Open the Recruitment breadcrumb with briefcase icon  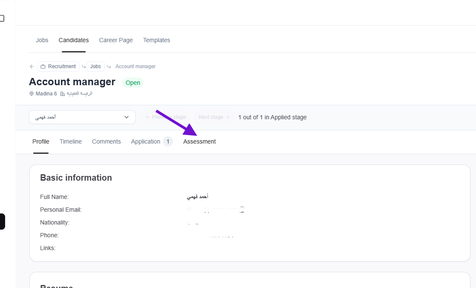click(58, 66)
